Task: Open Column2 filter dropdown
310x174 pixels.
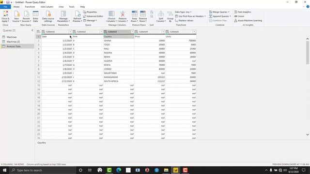Action: tap(101, 32)
